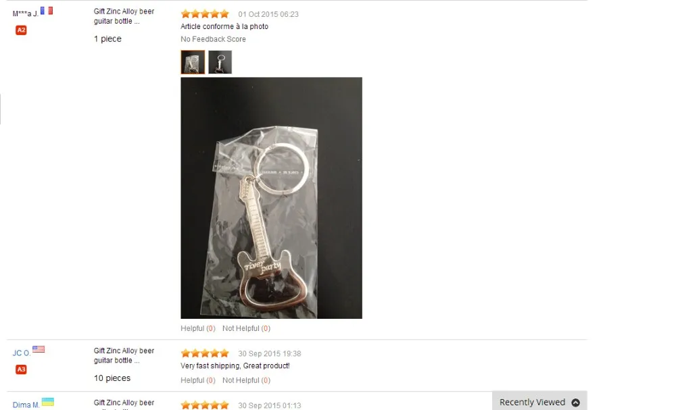Click the A2 buyer level badge
676x410 pixels.
coord(21,30)
